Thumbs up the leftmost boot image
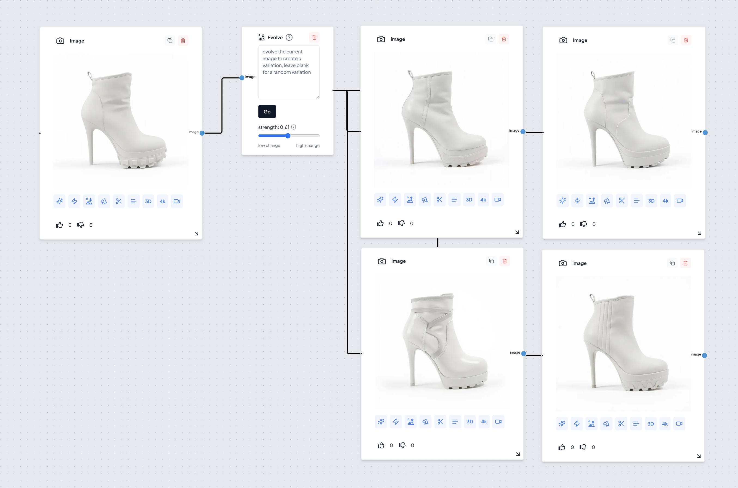Image resolution: width=738 pixels, height=488 pixels. [x=59, y=225]
